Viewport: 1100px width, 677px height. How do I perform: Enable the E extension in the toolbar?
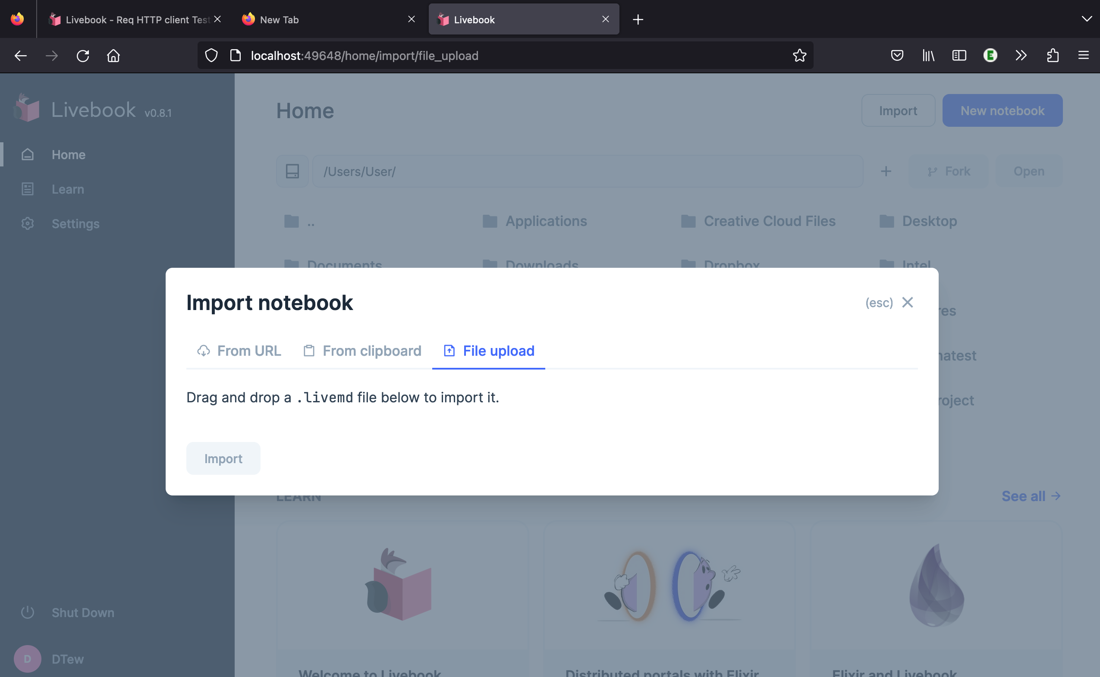990,56
